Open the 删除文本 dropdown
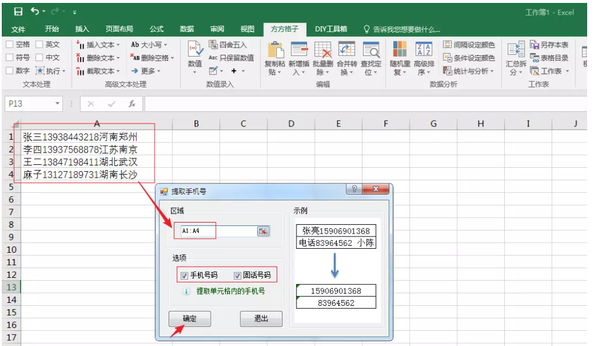This screenshot has height=346, width=600. click(x=118, y=58)
